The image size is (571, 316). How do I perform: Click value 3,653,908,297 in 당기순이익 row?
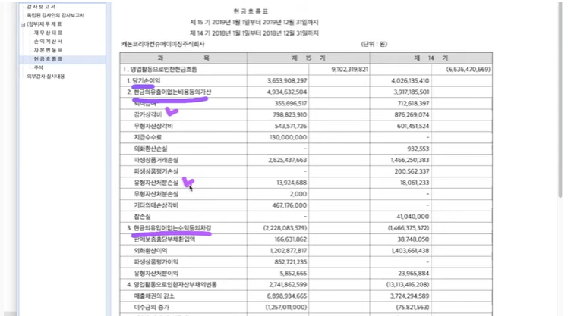click(x=287, y=81)
